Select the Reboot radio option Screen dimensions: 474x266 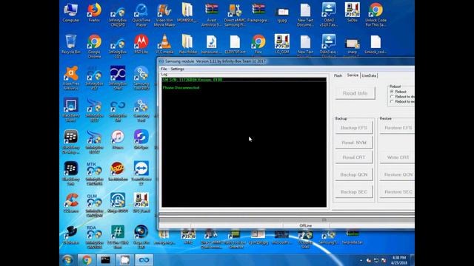(x=392, y=92)
